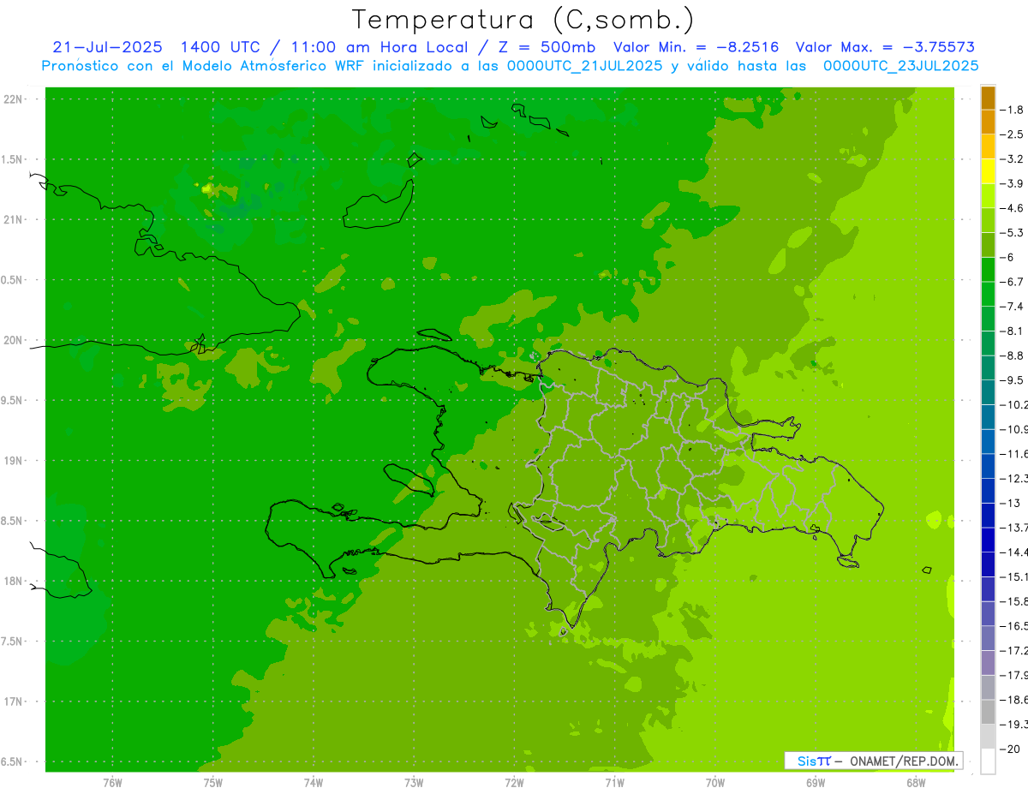Click the "20N" latitude label

click(x=13, y=340)
